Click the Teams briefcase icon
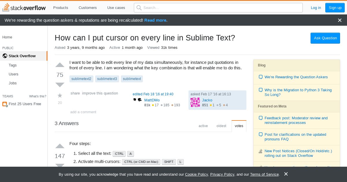The width and height of the screenshot is (347, 182). coord(5,104)
